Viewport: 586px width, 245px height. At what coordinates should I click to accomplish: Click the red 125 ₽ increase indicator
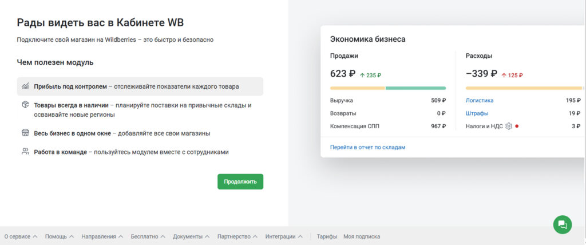click(x=512, y=75)
